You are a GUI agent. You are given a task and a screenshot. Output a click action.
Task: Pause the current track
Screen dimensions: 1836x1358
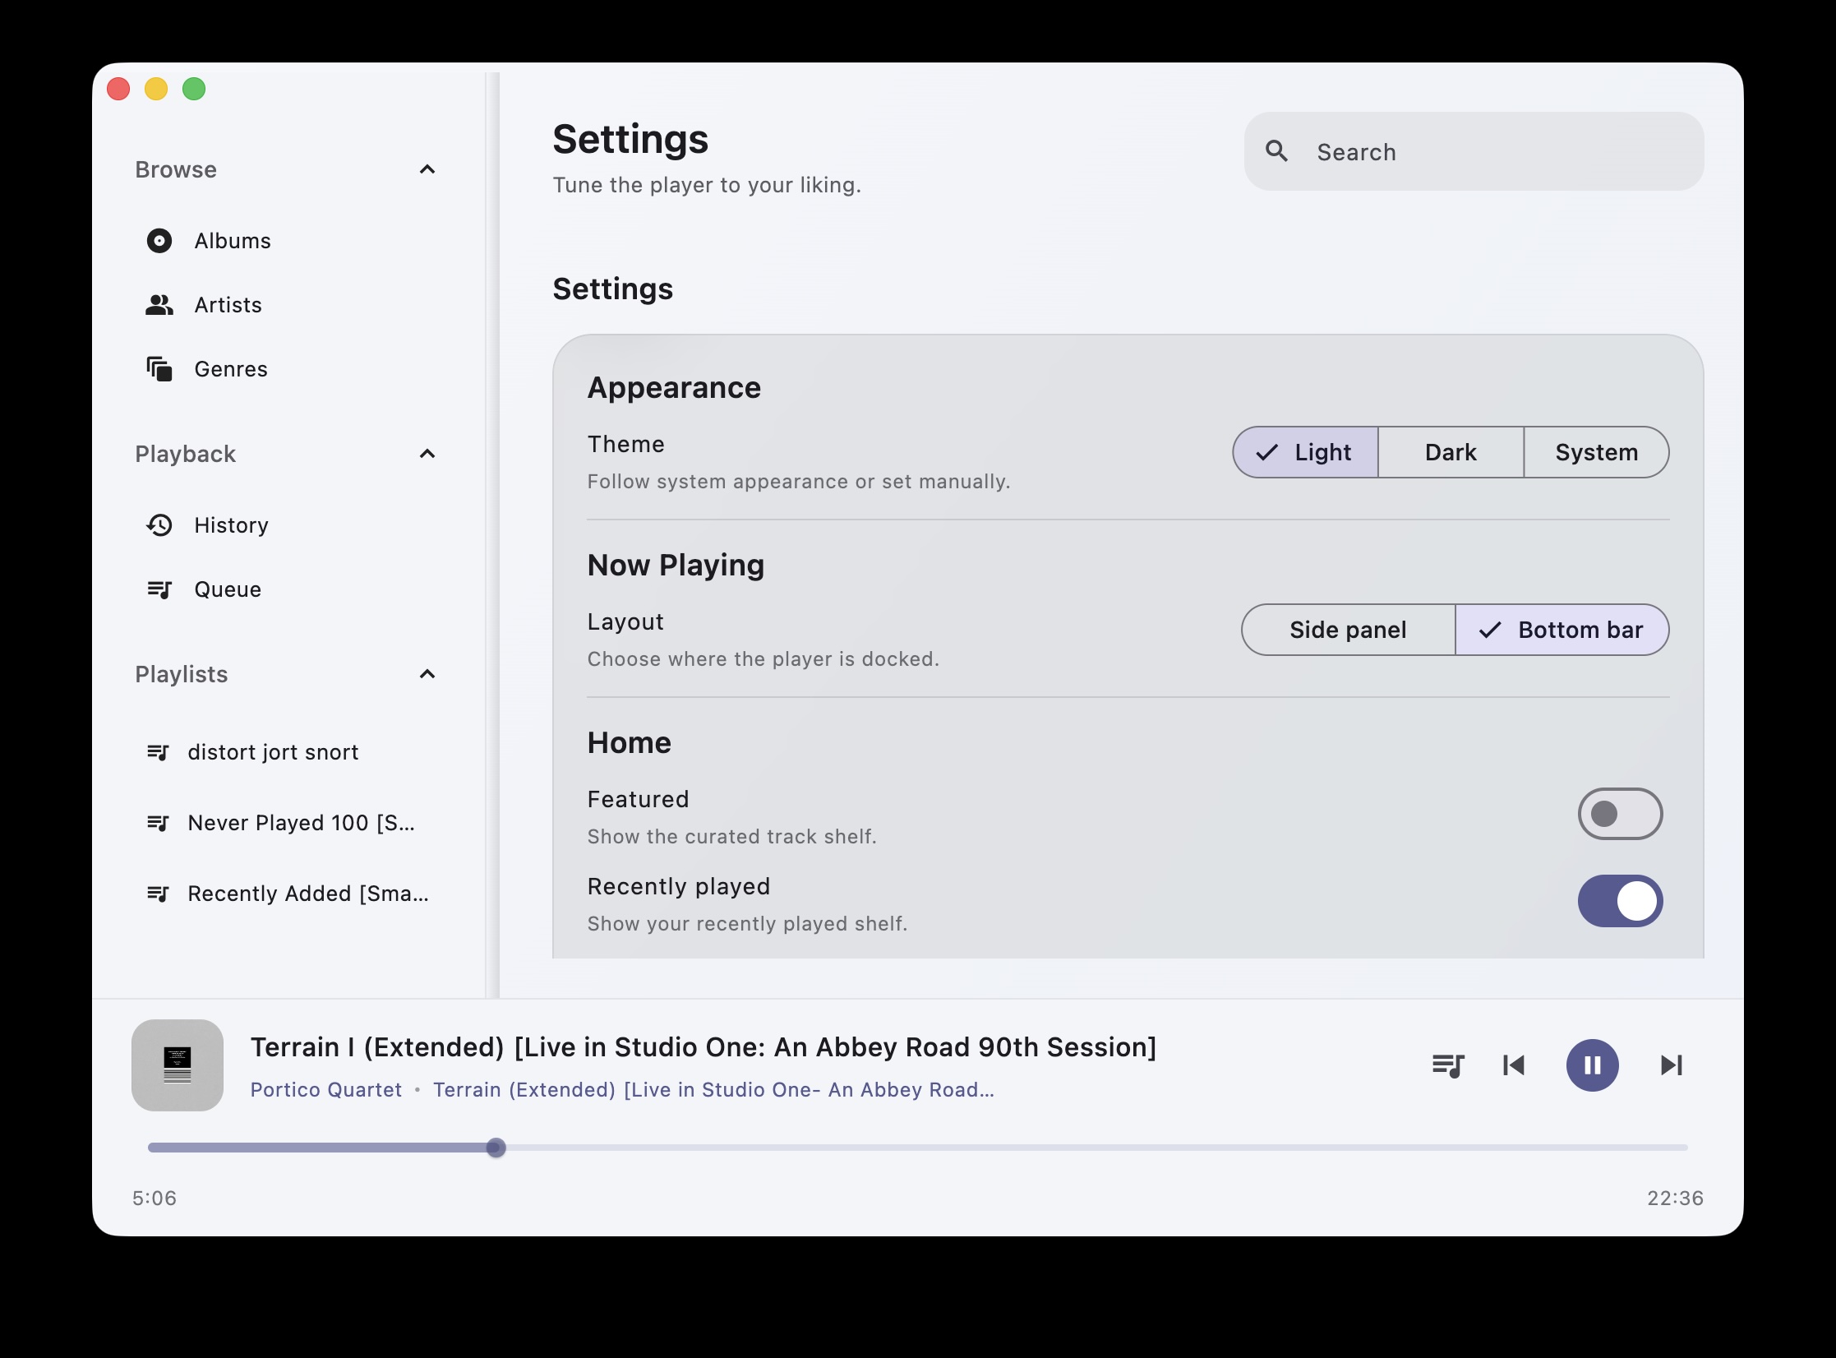(x=1592, y=1065)
